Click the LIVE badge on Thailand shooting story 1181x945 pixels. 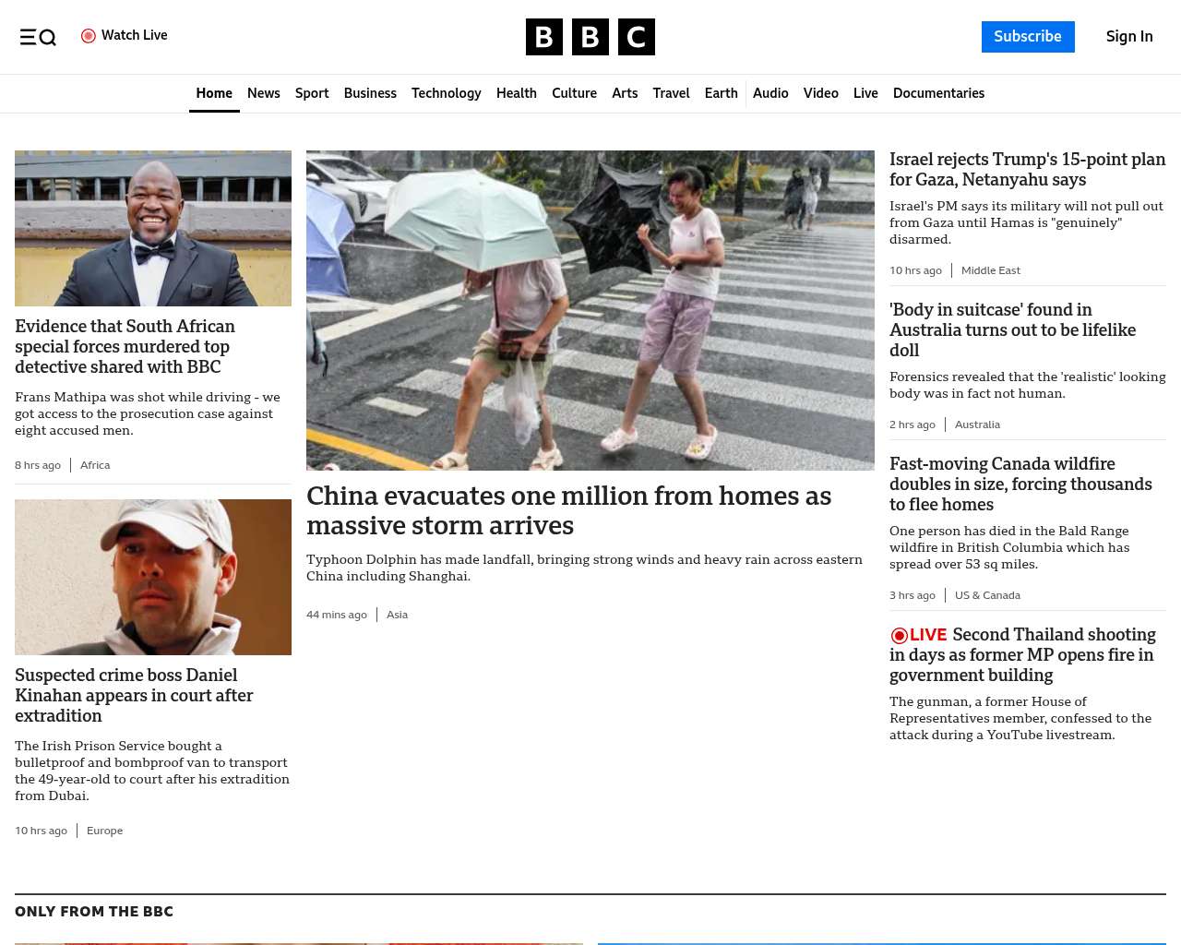coord(919,635)
